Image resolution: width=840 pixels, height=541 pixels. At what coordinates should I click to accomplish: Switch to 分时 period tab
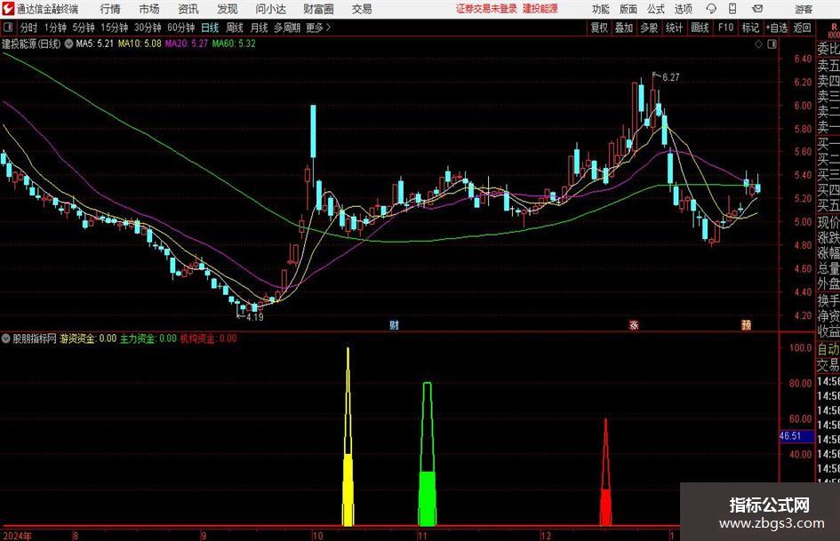coord(29,28)
